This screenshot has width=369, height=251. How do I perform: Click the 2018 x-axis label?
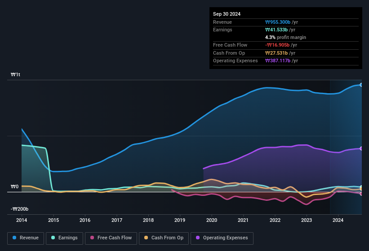(148, 220)
